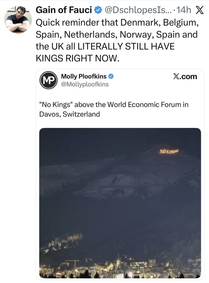
Task: Open the 14h timestamp link
Action: point(183,10)
